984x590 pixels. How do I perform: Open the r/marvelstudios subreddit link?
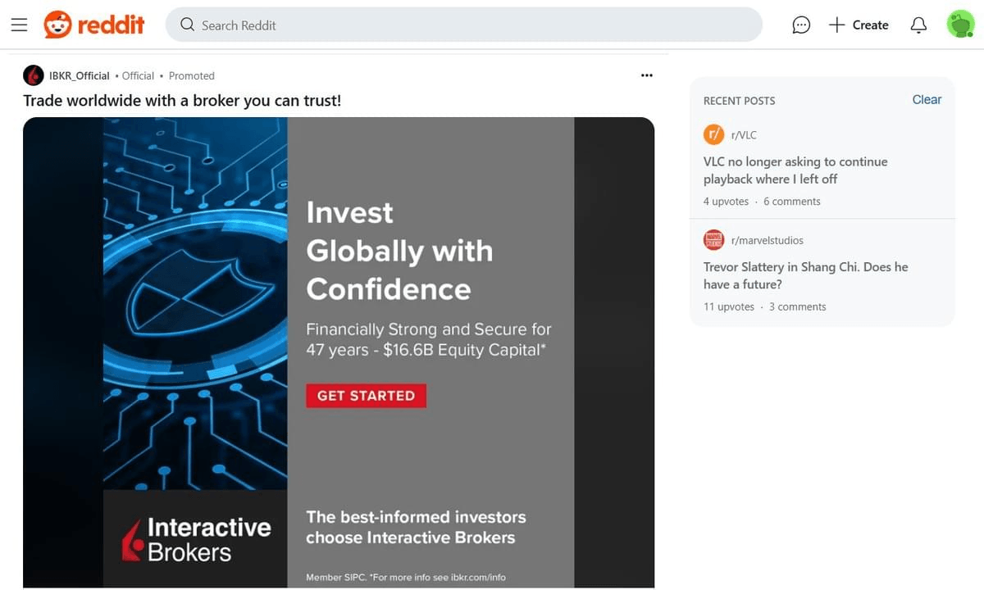tap(767, 240)
